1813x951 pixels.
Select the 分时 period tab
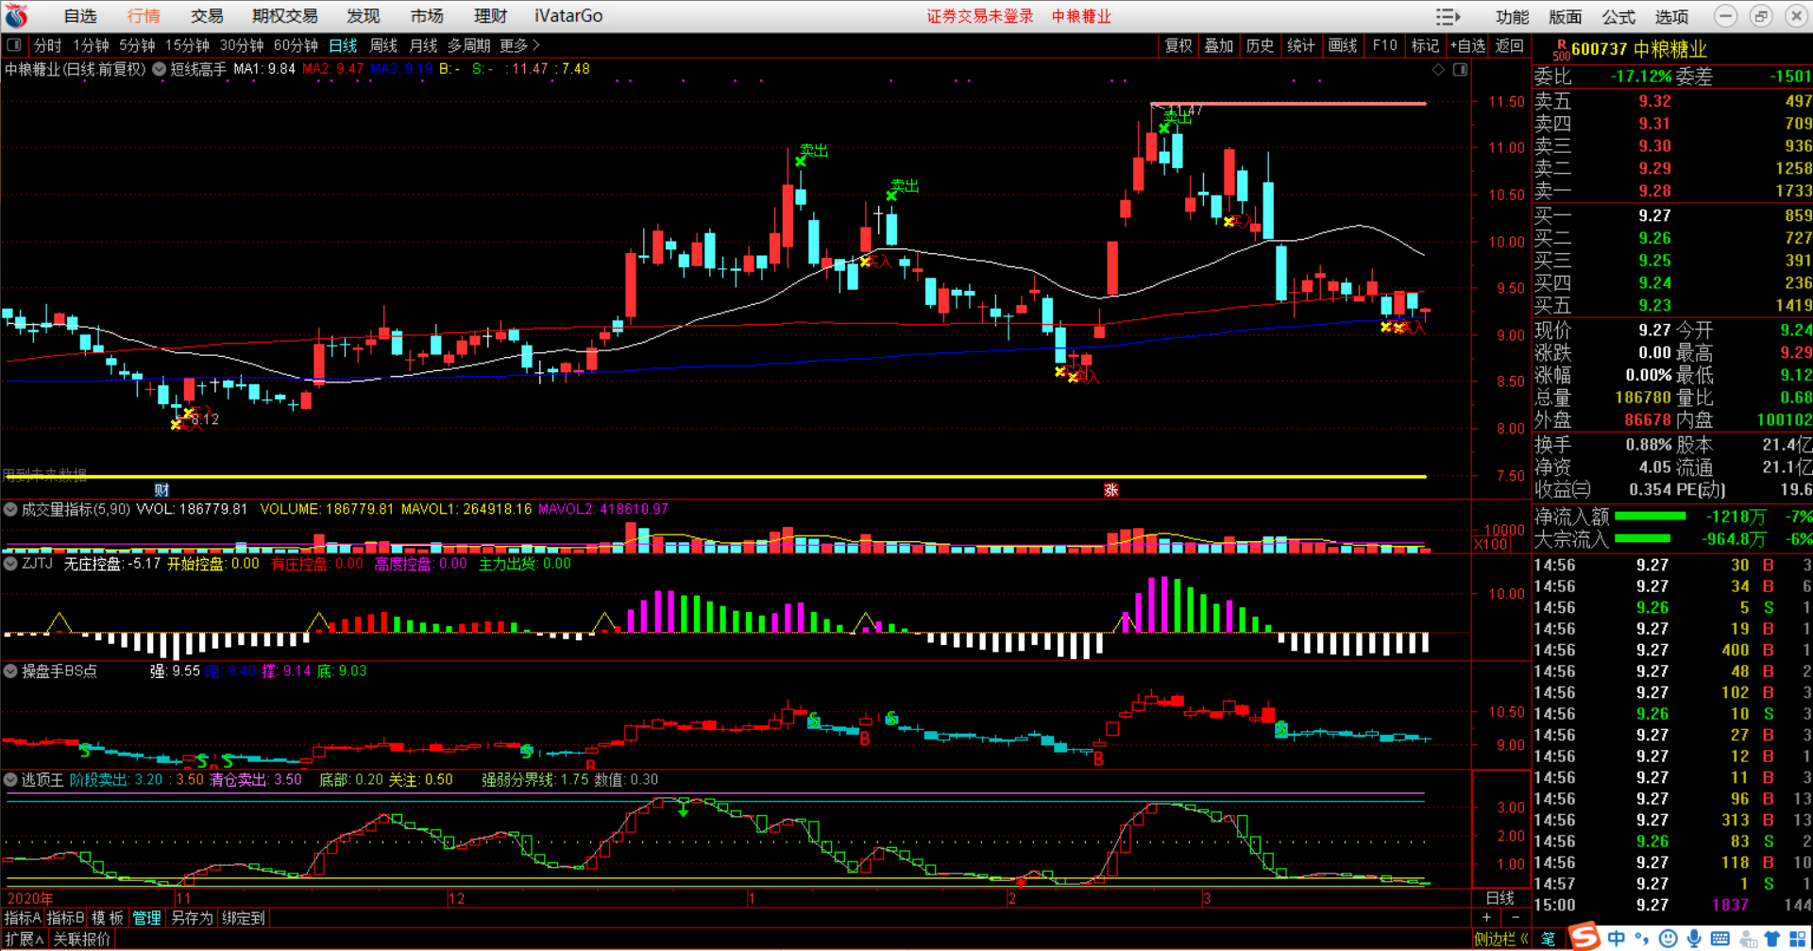[x=47, y=45]
